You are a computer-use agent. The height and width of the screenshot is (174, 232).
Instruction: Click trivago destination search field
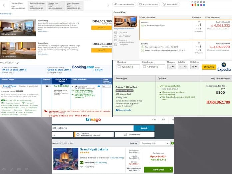[x=93, y=128]
